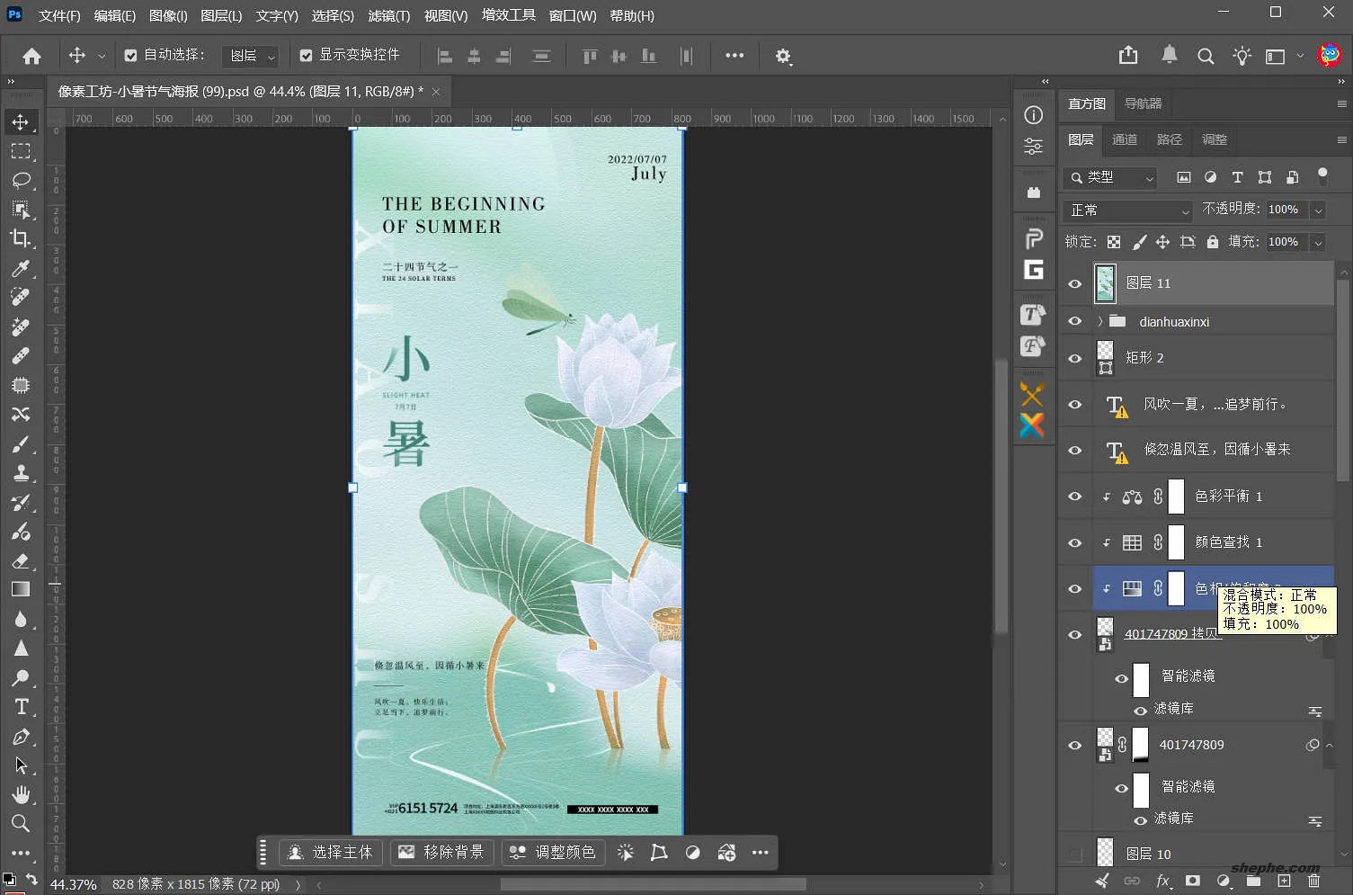
Task: Switch to the 导航器 tab
Action: pos(1144,103)
